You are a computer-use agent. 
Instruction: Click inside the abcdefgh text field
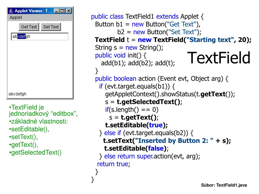click(x=40, y=36)
